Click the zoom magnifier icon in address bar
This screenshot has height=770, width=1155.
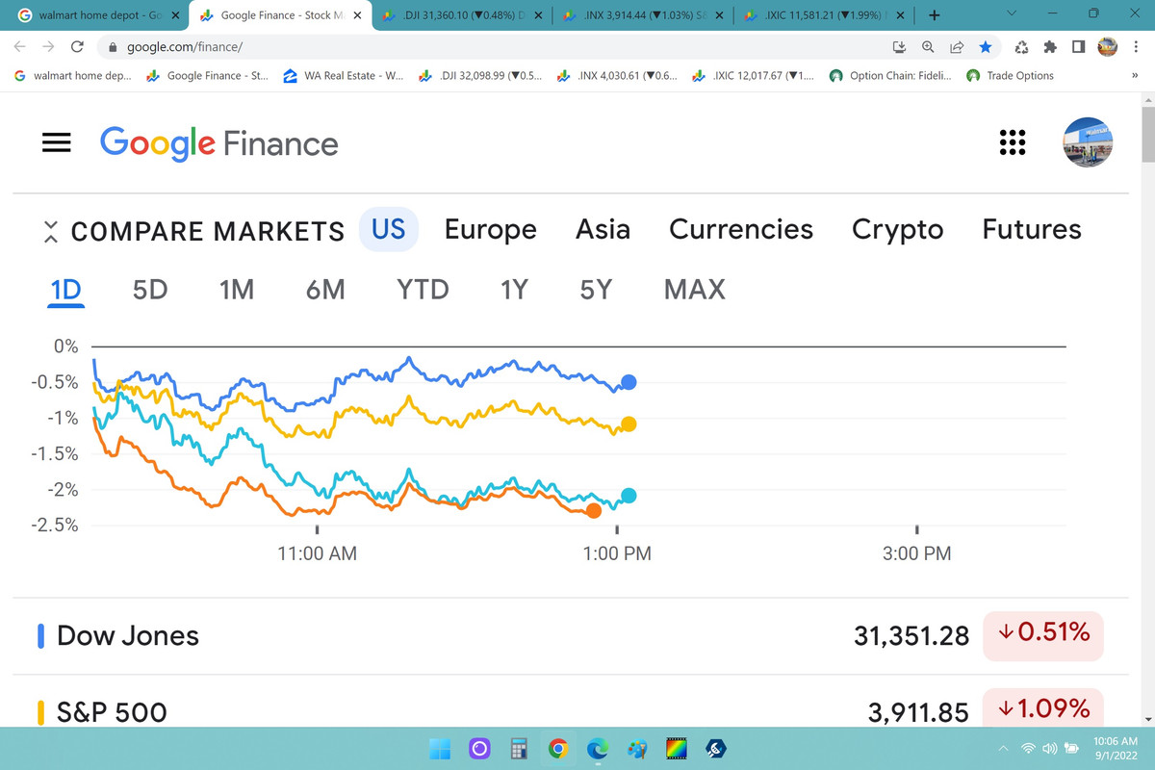[x=929, y=46]
